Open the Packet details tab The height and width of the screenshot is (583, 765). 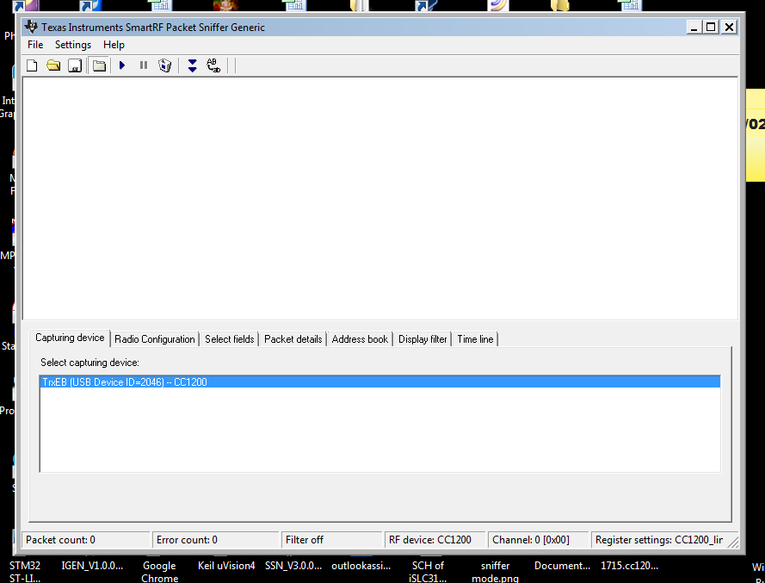(x=293, y=338)
